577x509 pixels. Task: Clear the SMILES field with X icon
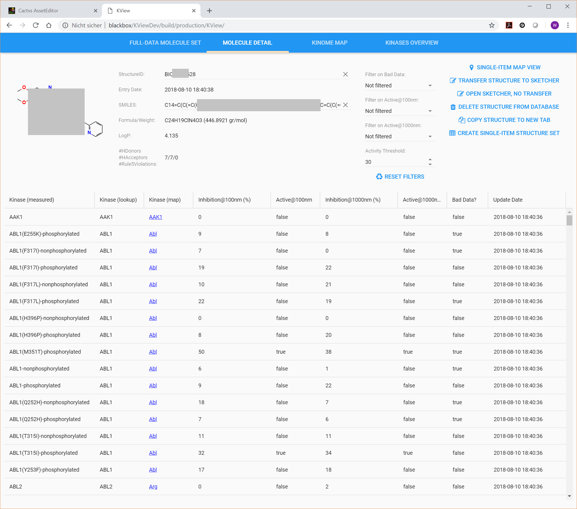pyautogui.click(x=345, y=105)
